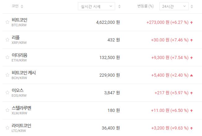Click the 코인 column header
Image resolution: width=202 pixels, height=136 pixels.
coord(15,6)
